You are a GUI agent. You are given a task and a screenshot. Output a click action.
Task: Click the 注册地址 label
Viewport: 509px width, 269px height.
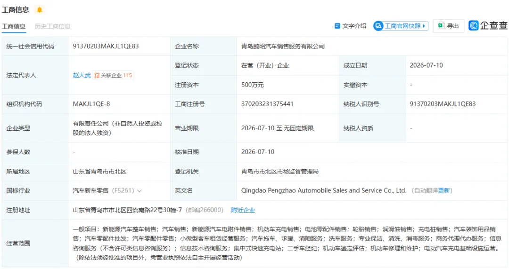18,210
